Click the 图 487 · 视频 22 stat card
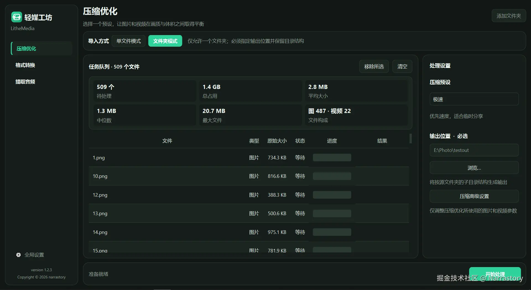This screenshot has height=290, width=531. coord(356,115)
